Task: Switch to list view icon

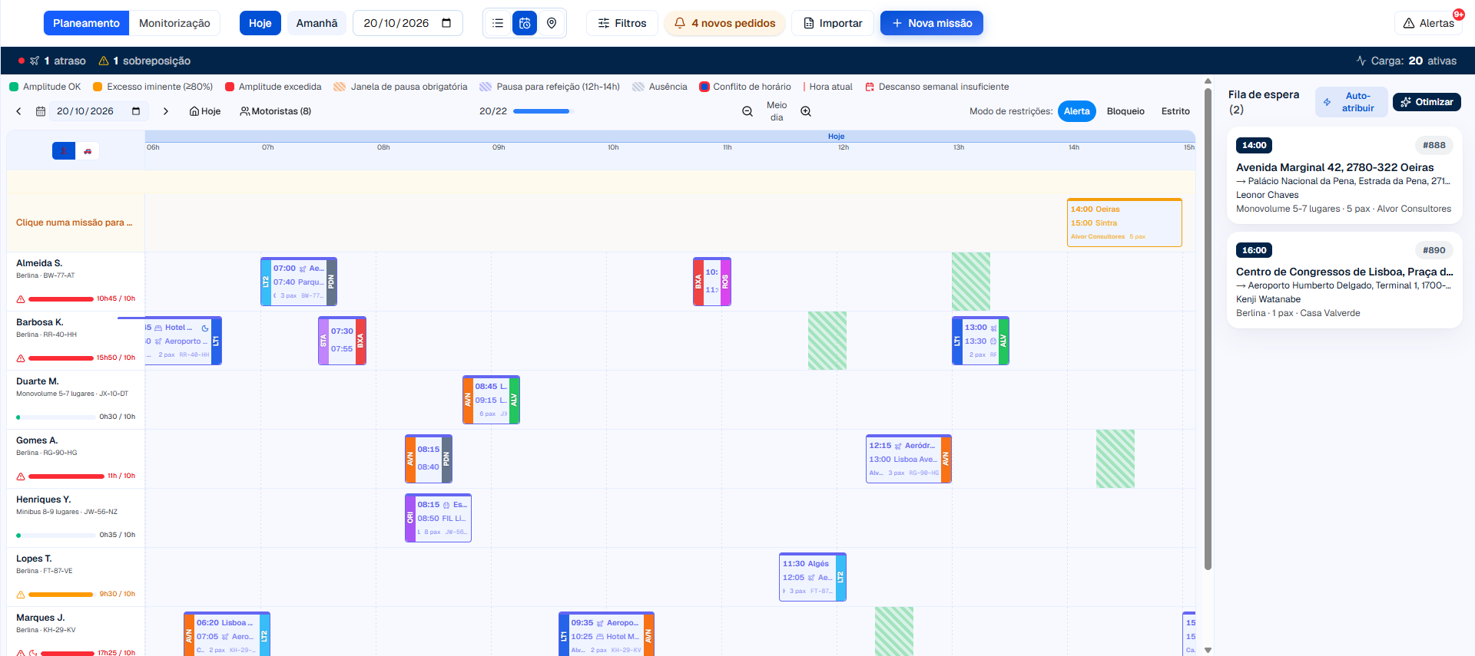Action: click(498, 23)
